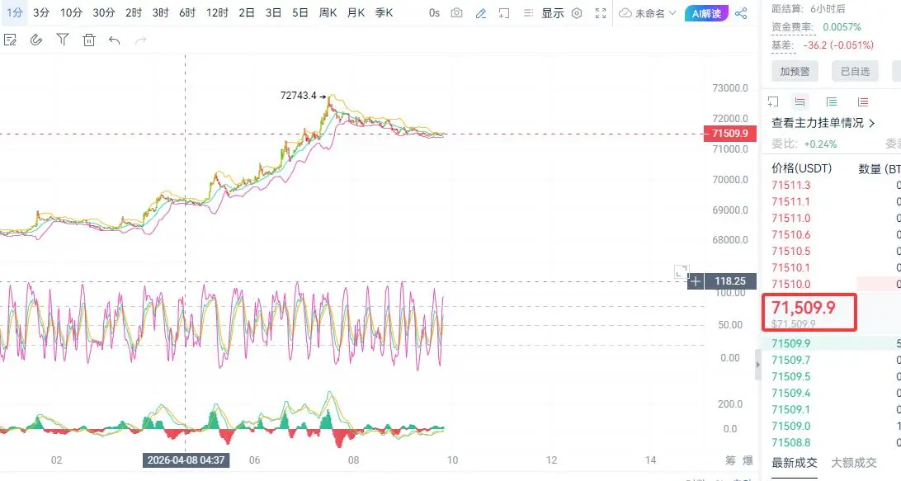Select bid price 71508.8
The height and width of the screenshot is (481, 901).
coord(790,442)
